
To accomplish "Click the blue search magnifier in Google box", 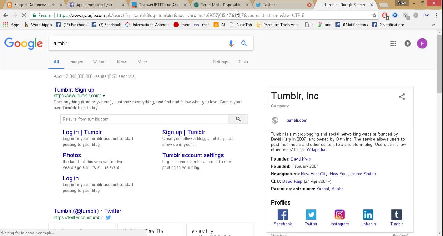I will 244,43.
